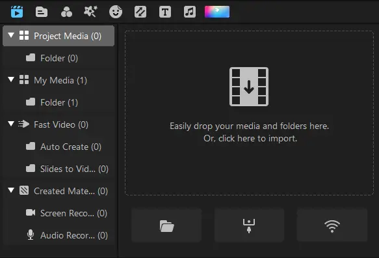This screenshot has height=258, width=379.
Task: Select Fast Video (0) category
Action: [x=59, y=124]
